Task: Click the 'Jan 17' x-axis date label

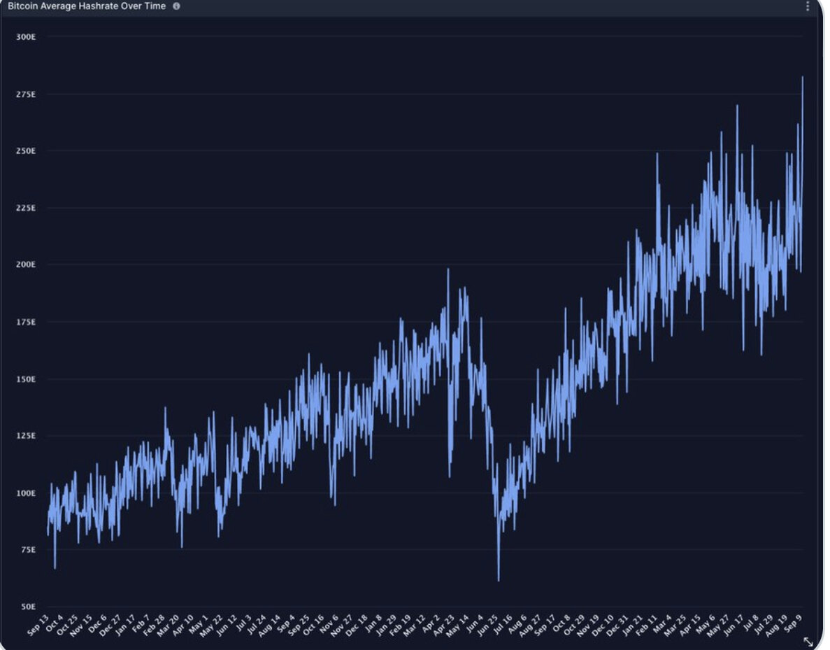Action: click(x=125, y=625)
